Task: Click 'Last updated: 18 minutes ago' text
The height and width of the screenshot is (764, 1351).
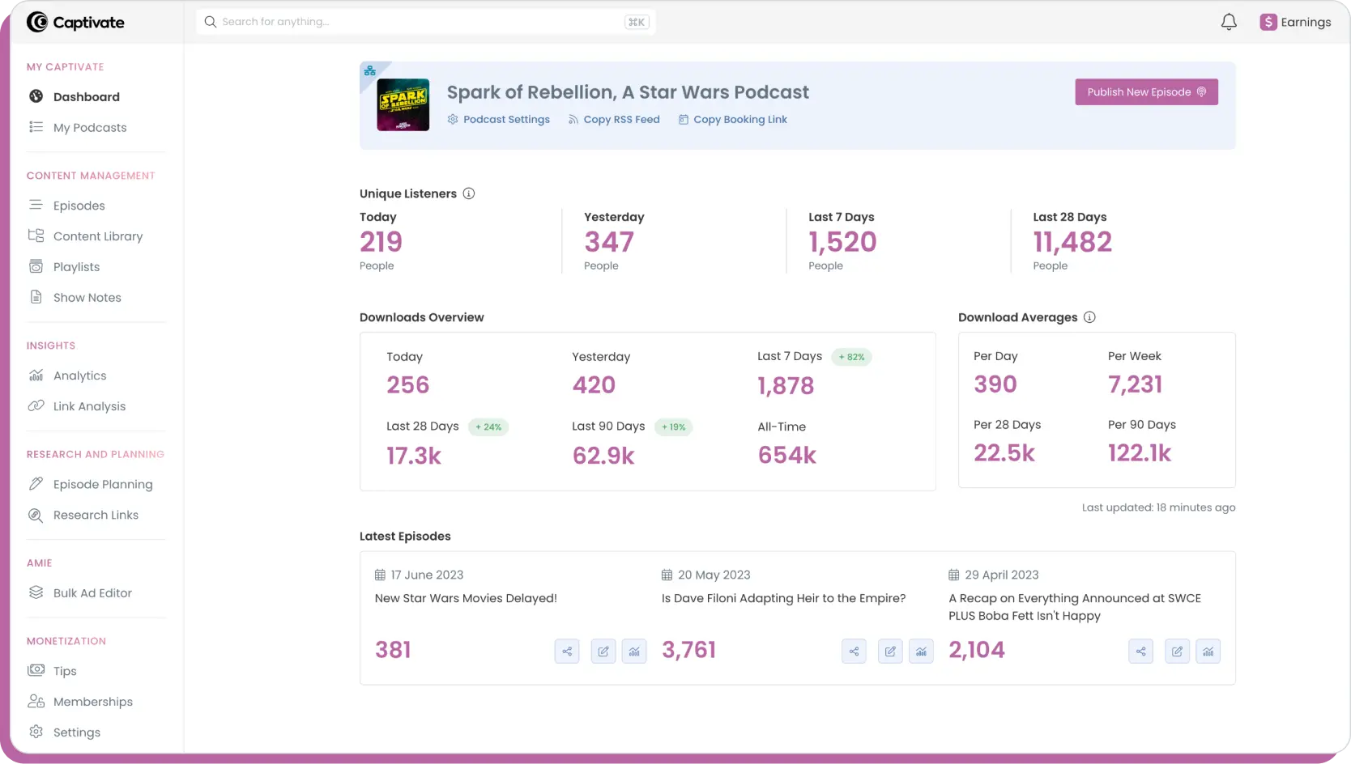Action: [x=1158, y=507]
